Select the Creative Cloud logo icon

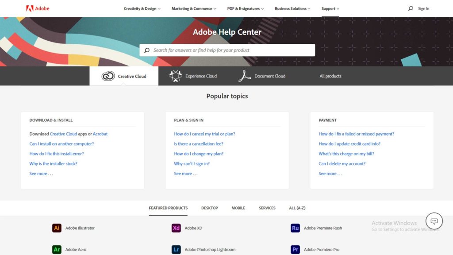click(108, 76)
